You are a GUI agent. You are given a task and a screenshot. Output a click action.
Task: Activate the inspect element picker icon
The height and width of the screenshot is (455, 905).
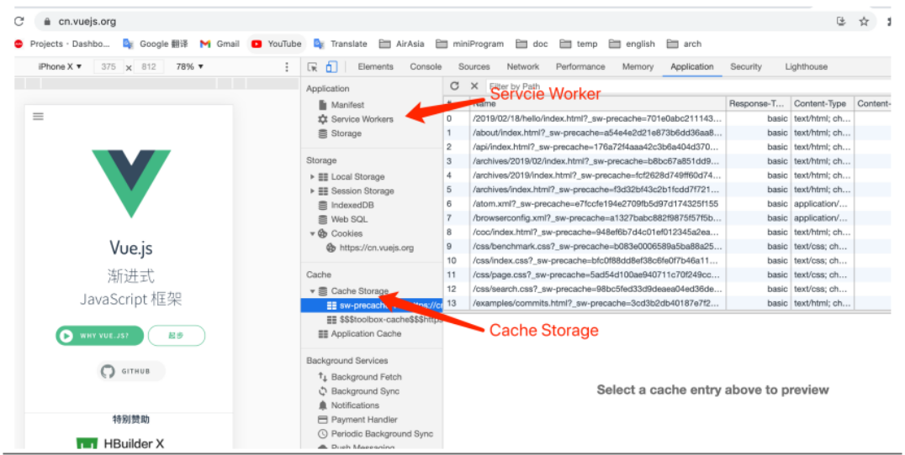pos(312,67)
